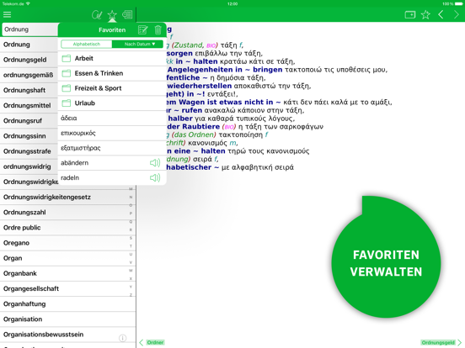465x348 pixels.
Task: Select Ordnungsruf in word list
Action: 29,121
